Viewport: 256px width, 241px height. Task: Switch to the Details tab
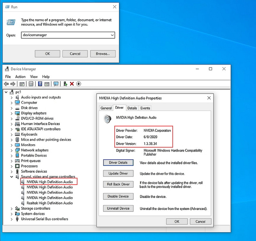coord(132,108)
